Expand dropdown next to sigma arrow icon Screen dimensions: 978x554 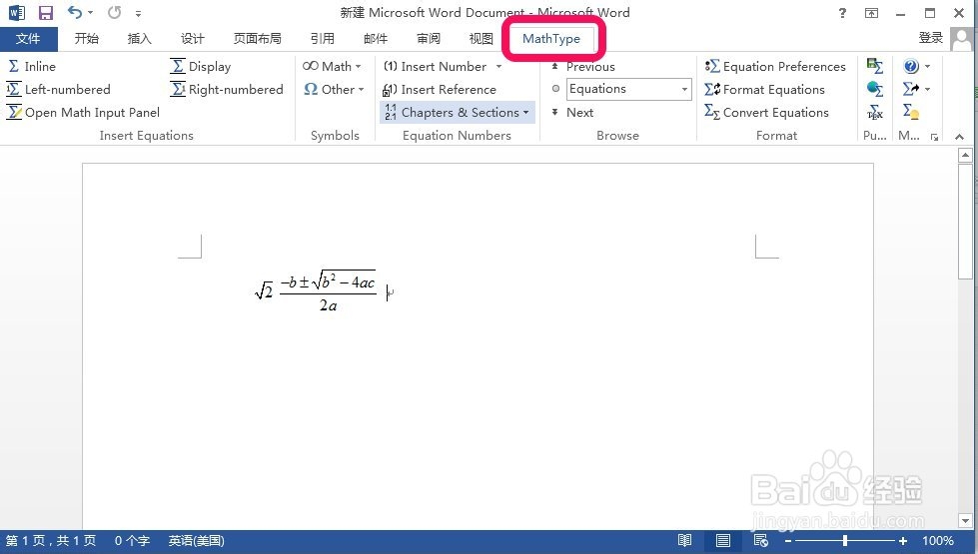[x=927, y=89]
